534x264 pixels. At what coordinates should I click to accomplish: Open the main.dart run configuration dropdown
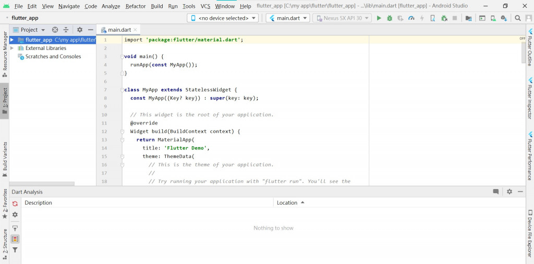click(288, 18)
